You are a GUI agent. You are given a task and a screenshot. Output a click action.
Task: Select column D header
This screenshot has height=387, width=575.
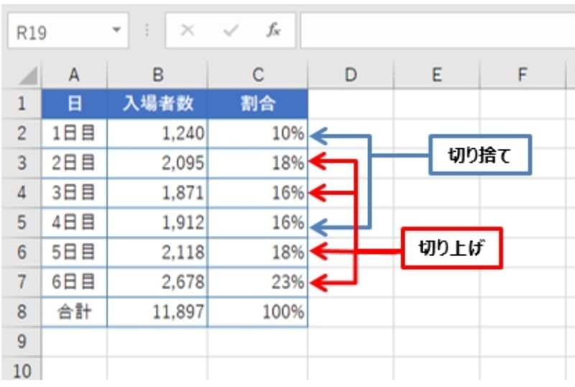[350, 74]
